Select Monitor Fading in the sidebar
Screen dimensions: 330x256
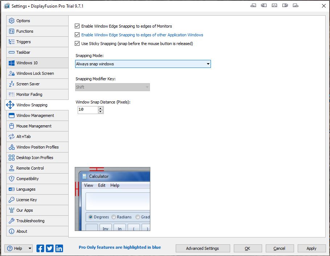29,94
